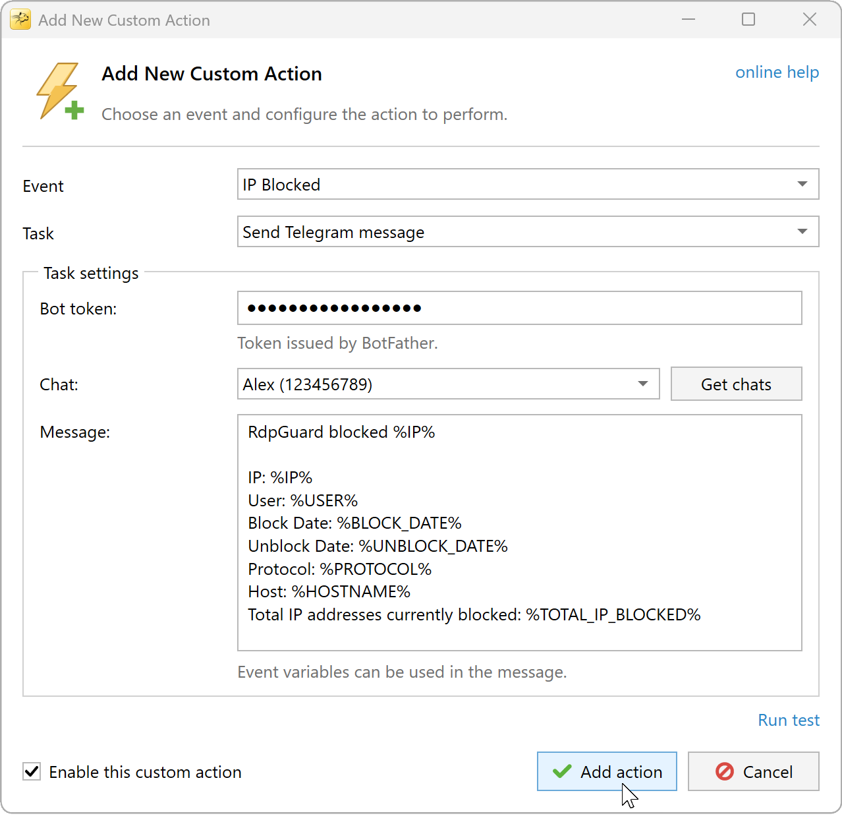
Task: Maximize the Add New Custom Action window
Action: [x=748, y=20]
